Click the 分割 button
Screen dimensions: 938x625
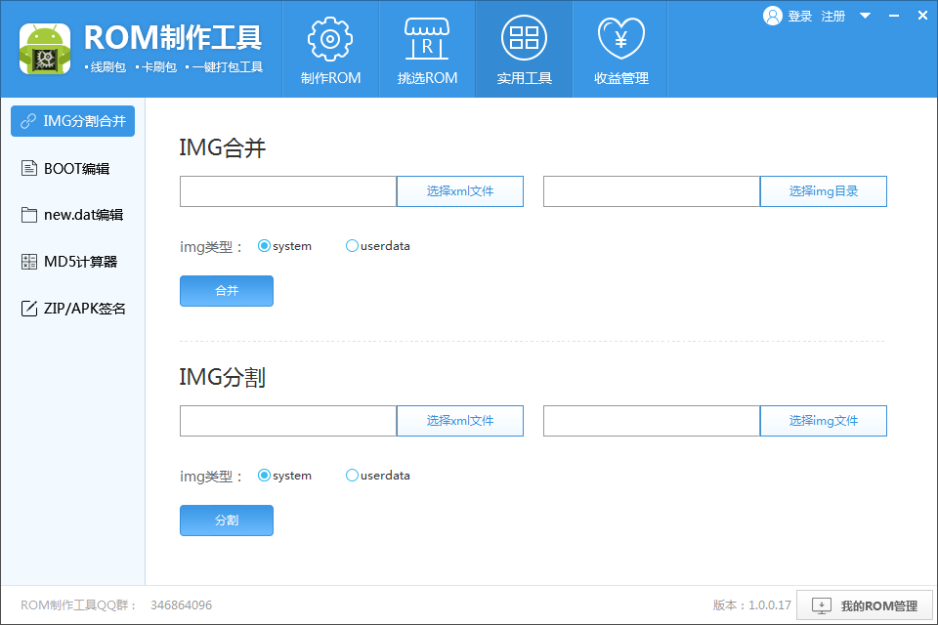(227, 521)
